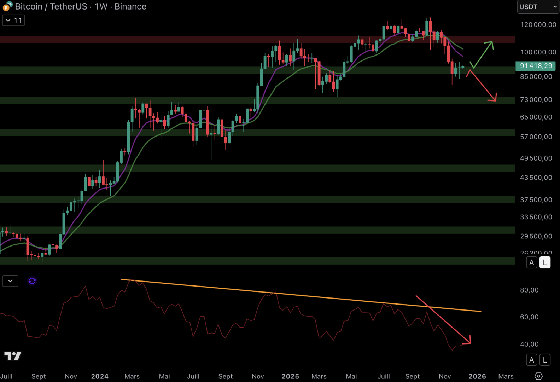Toggle log scale L on oscillator pane

(545, 360)
